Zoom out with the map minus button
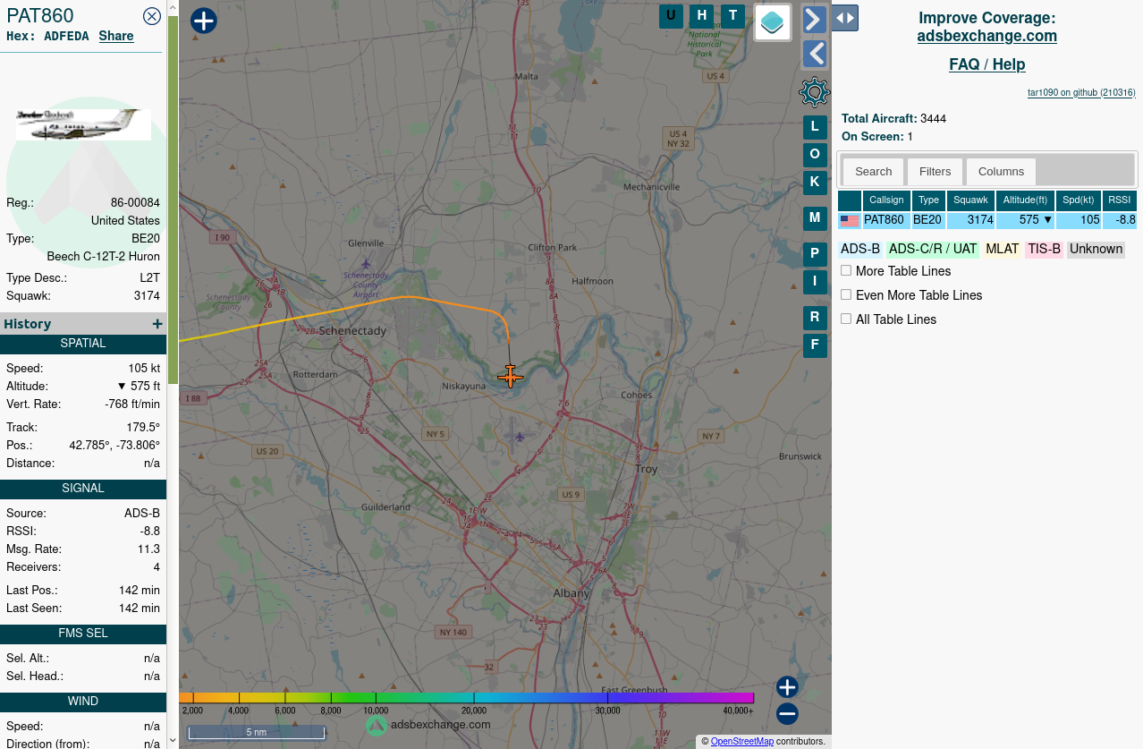The height and width of the screenshot is (749, 1143). coord(787,714)
